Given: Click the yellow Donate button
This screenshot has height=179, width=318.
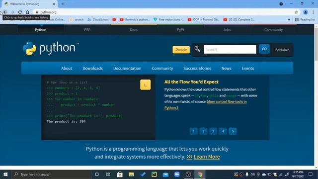Looking at the screenshot, I should 181,50.
